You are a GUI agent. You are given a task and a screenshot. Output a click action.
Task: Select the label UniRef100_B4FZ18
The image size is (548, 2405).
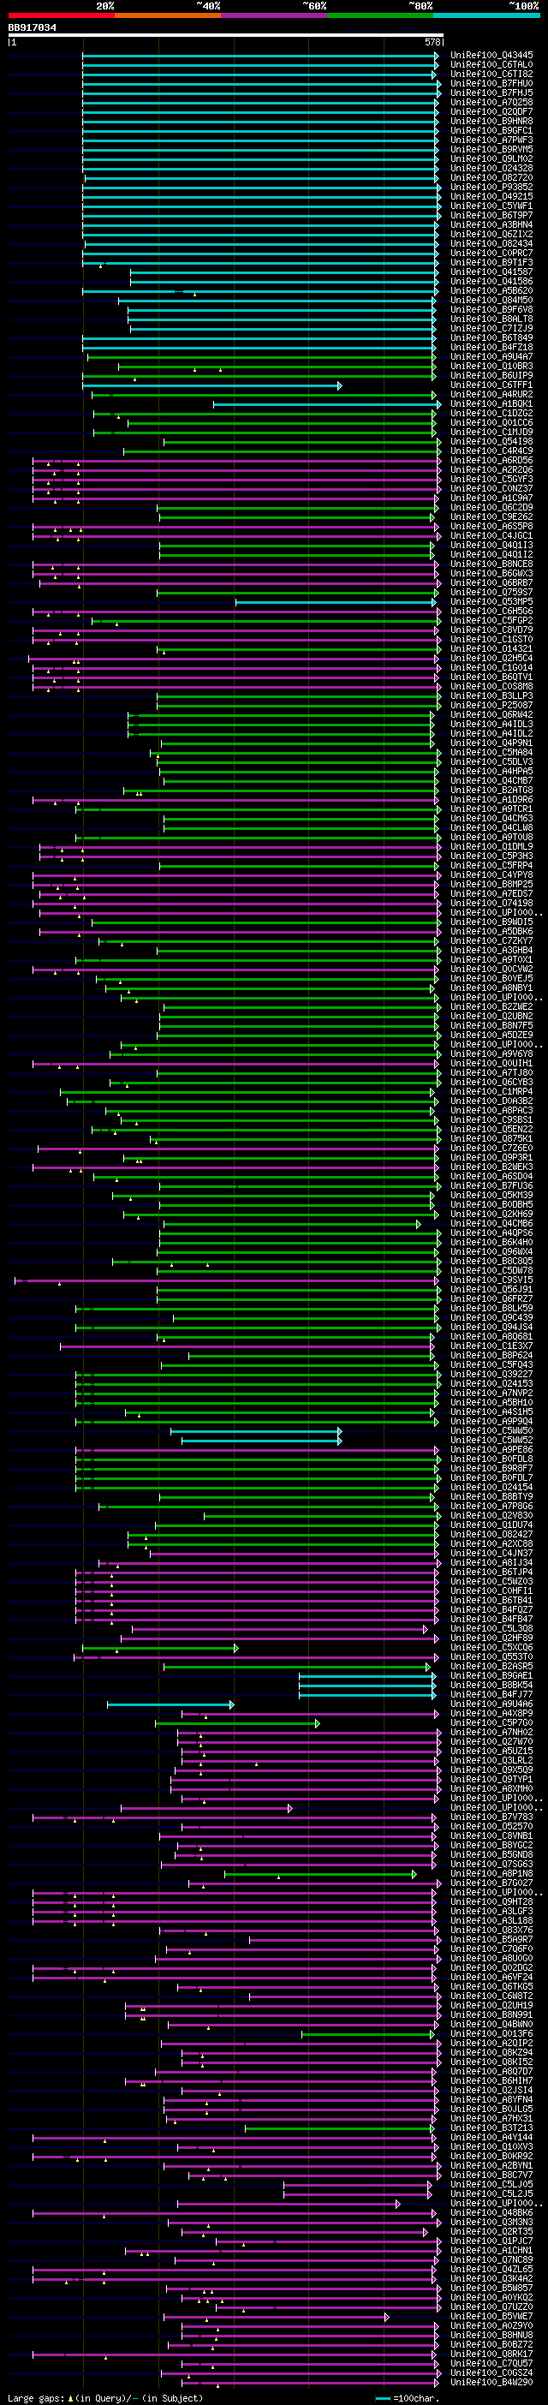(x=492, y=348)
